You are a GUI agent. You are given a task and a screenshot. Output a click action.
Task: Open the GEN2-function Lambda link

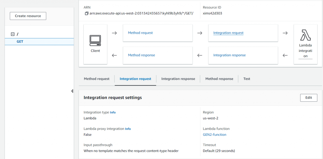coord(214,135)
